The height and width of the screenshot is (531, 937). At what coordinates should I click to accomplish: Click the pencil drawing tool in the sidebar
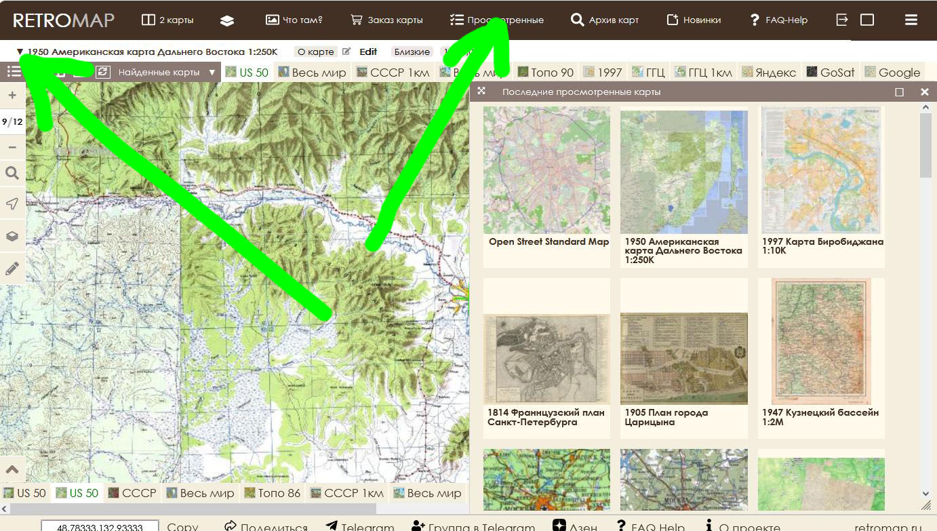[x=12, y=269]
